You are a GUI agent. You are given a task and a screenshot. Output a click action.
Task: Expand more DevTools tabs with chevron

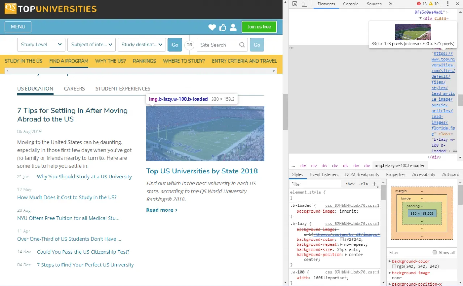coord(391,4)
